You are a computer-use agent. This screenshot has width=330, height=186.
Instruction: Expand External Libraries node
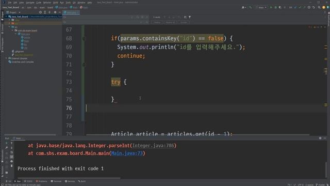[6, 58]
